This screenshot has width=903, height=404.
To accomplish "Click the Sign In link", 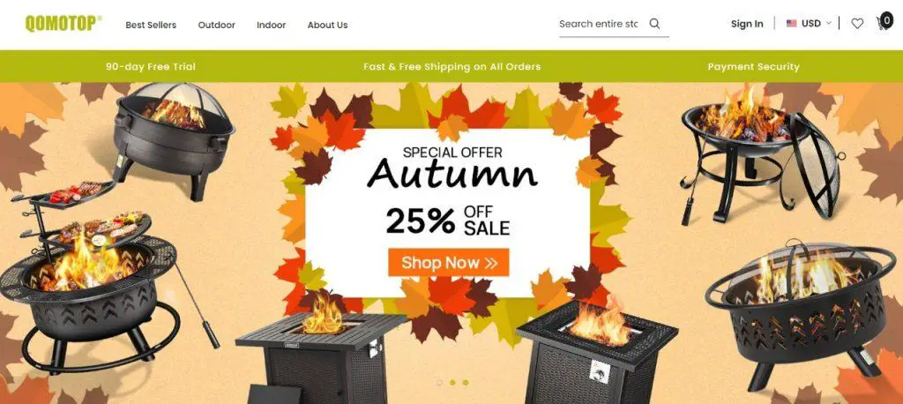I will (747, 24).
